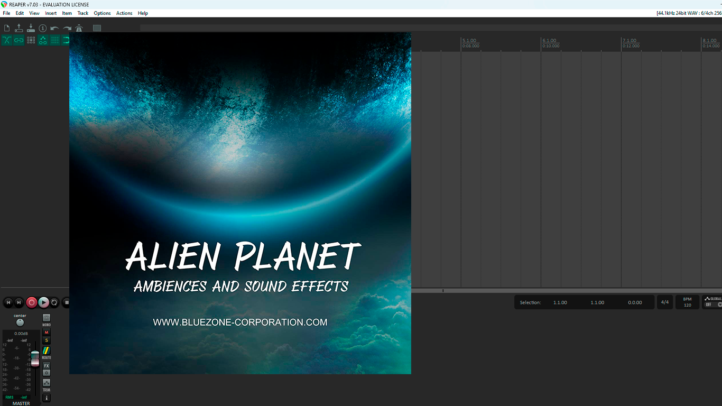This screenshot has width=722, height=406.
Task: Click the RMS meter readout
Action: [x=16, y=397]
